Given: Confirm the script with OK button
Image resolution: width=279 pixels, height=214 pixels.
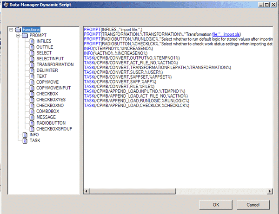Looking at the screenshot, I should click(216, 205).
